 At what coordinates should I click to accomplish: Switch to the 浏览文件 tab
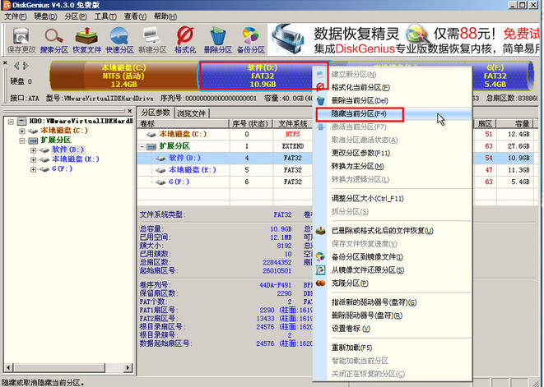coord(192,113)
